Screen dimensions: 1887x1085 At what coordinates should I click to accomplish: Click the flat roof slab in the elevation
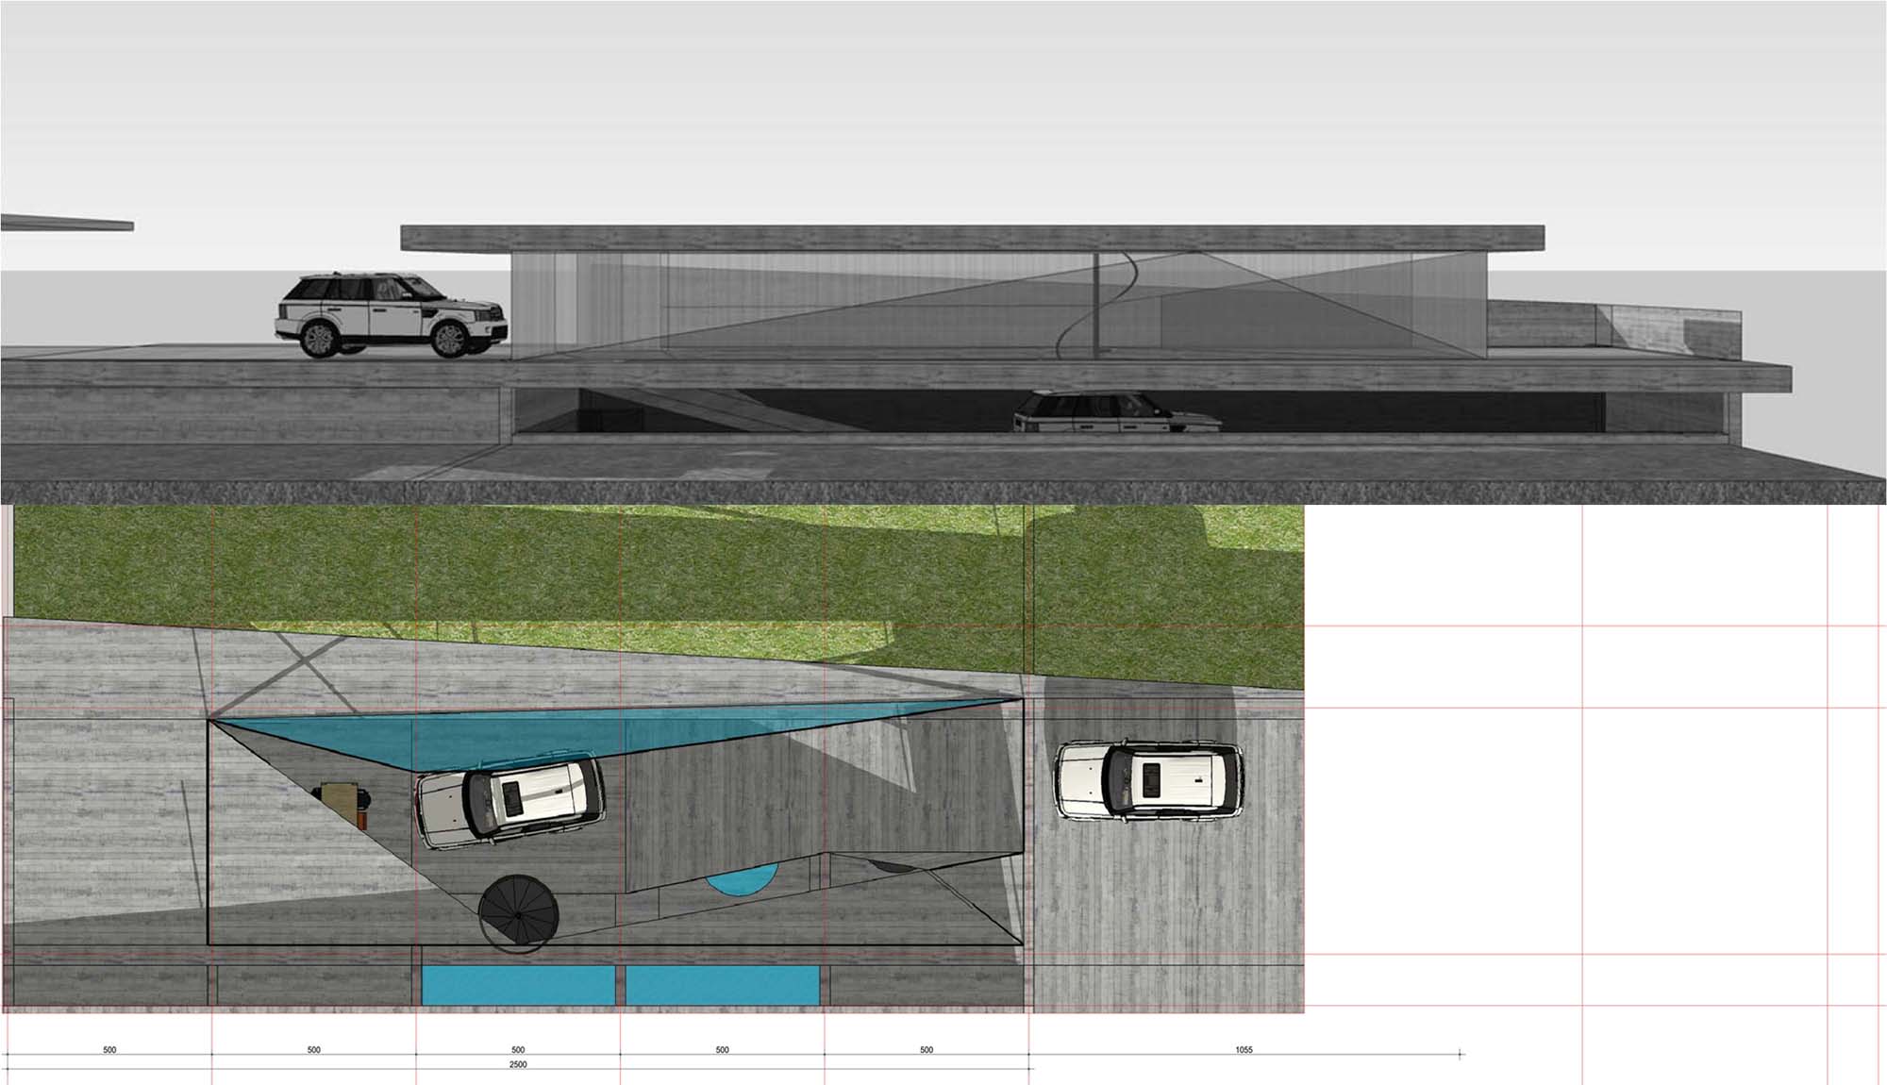(972, 237)
